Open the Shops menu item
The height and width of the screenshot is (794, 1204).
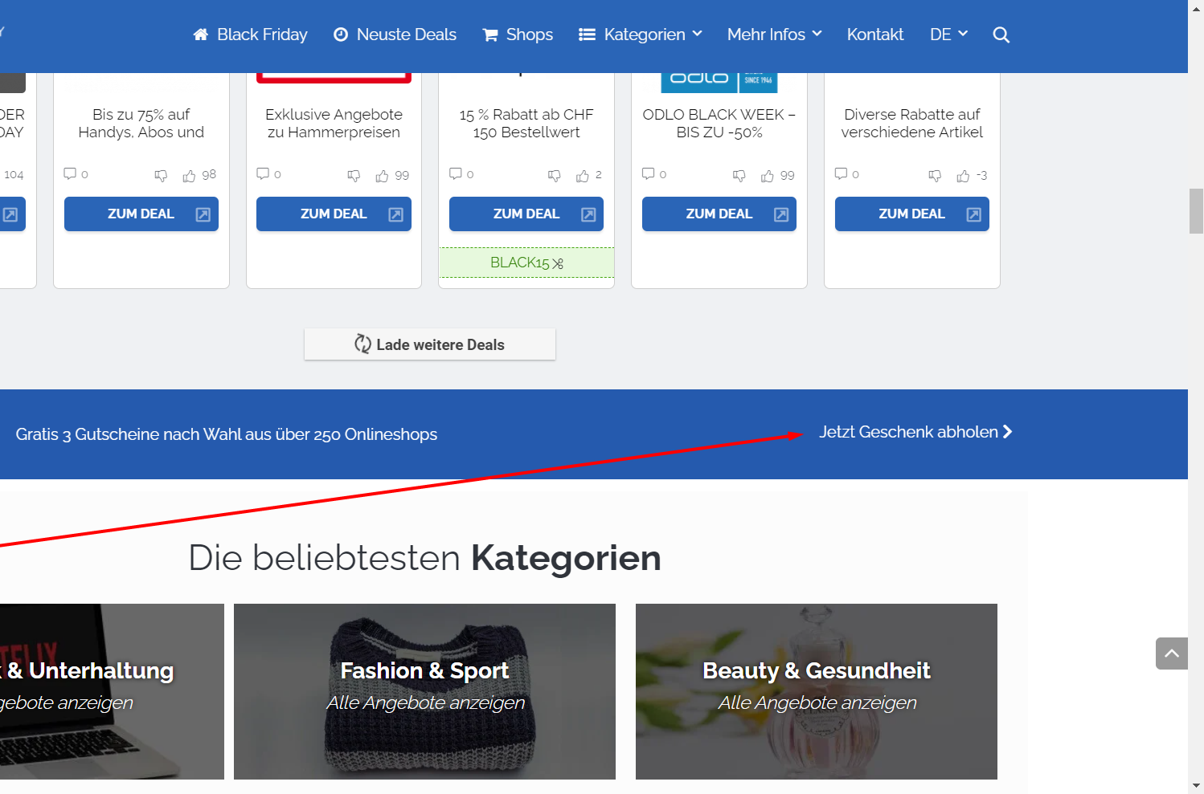(x=518, y=35)
